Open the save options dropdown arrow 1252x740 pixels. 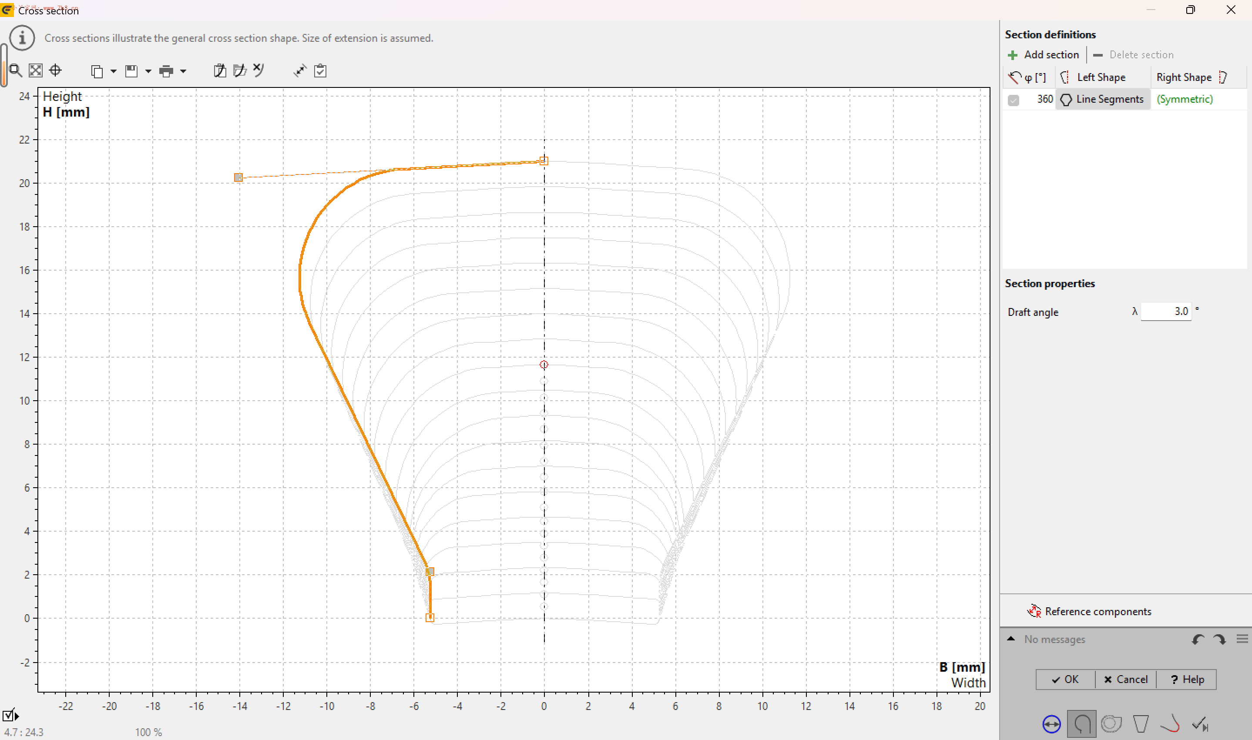(148, 71)
